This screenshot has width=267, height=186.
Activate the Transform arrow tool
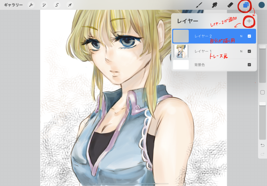[70, 5]
